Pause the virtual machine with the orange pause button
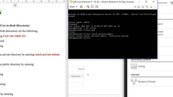This screenshot has width=173, height=97. pyautogui.click(x=81, y=7)
